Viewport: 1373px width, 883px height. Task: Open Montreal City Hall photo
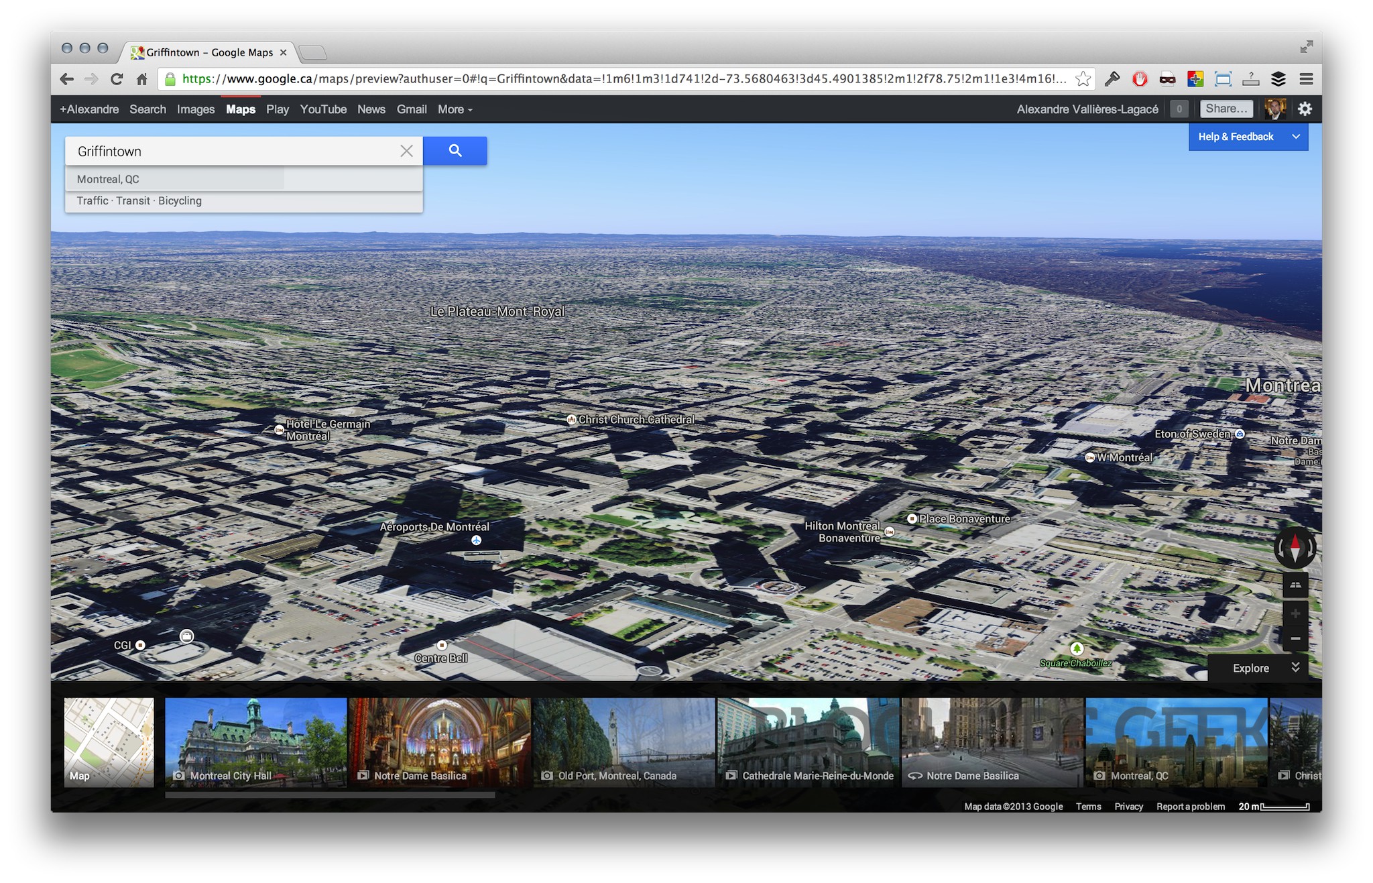tap(255, 742)
